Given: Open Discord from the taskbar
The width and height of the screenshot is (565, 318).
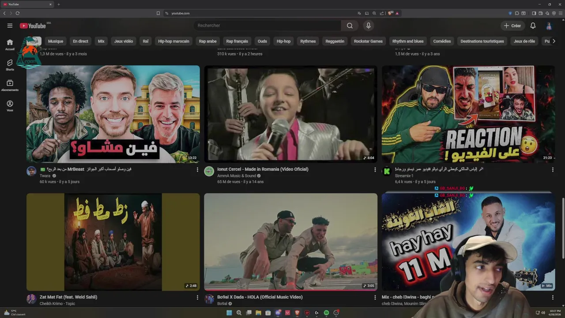Looking at the screenshot, I should pos(278,313).
